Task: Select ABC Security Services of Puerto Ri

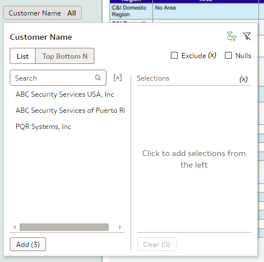Action: (x=70, y=111)
